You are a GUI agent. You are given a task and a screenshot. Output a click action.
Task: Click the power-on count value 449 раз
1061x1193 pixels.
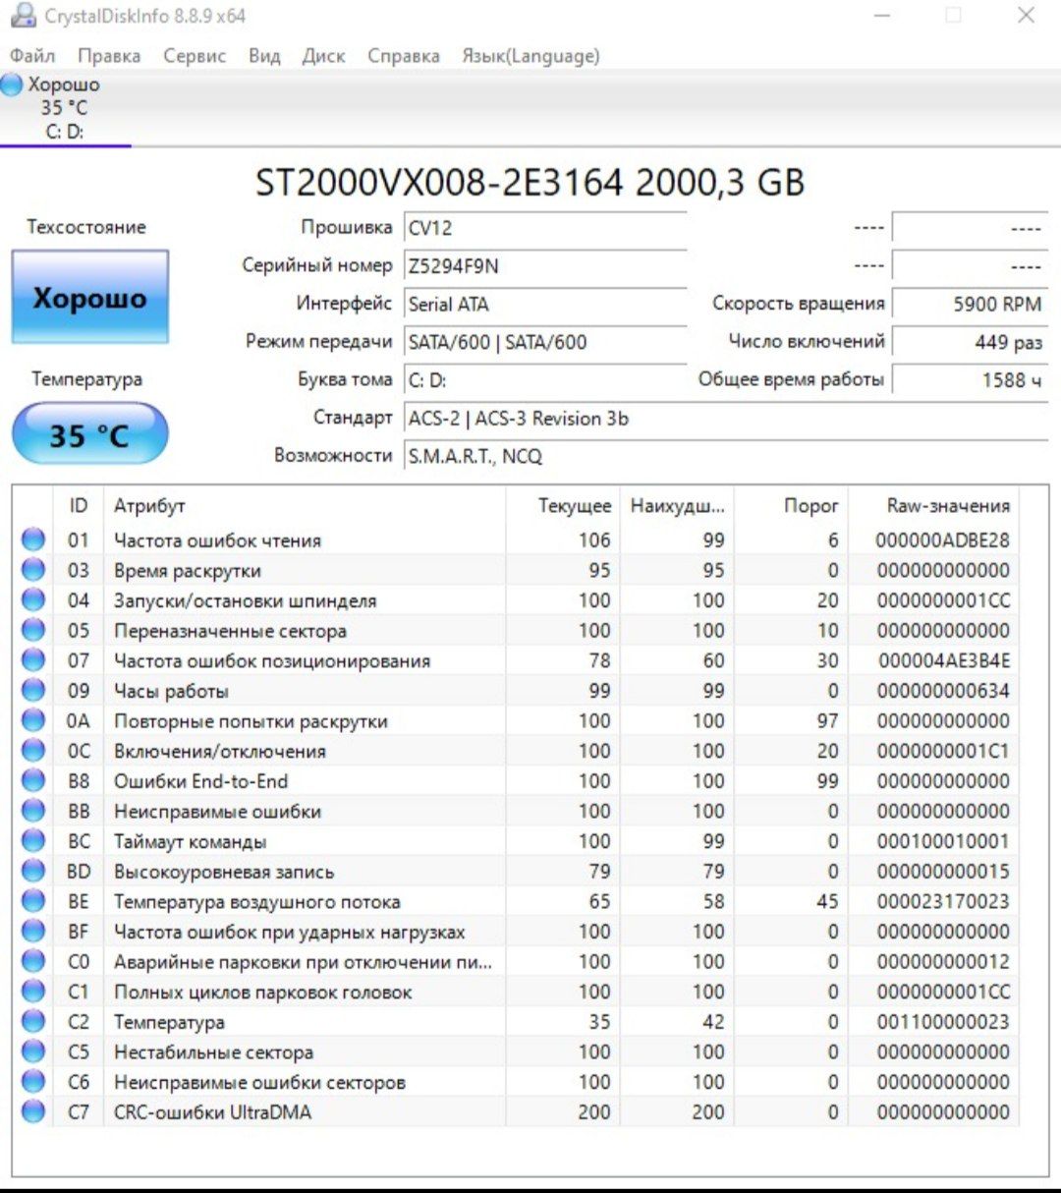pyautogui.click(x=970, y=342)
